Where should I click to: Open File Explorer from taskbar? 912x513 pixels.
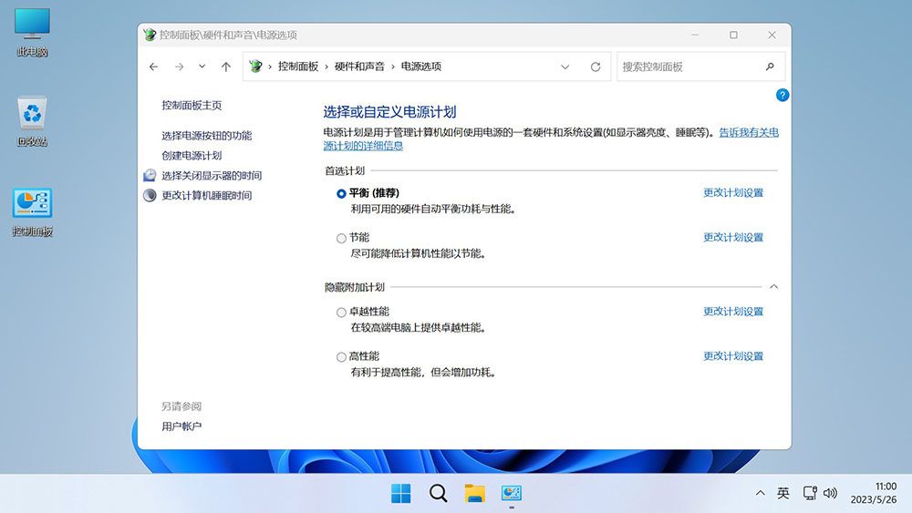[474, 493]
